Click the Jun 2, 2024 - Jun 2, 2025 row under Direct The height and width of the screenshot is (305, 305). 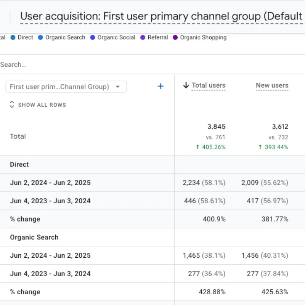pyautogui.click(x=50, y=183)
